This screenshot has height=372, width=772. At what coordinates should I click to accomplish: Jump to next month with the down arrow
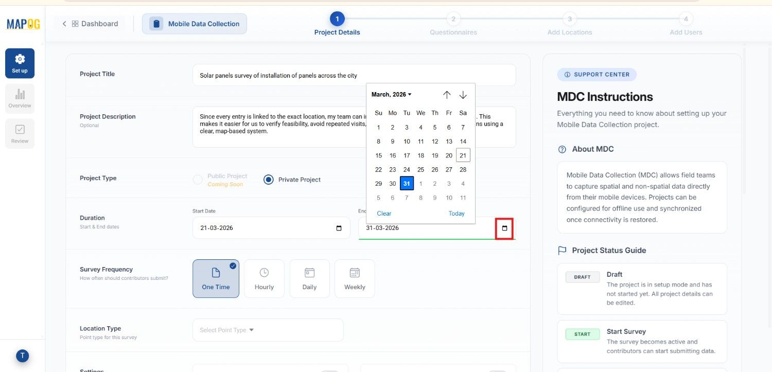pos(463,95)
